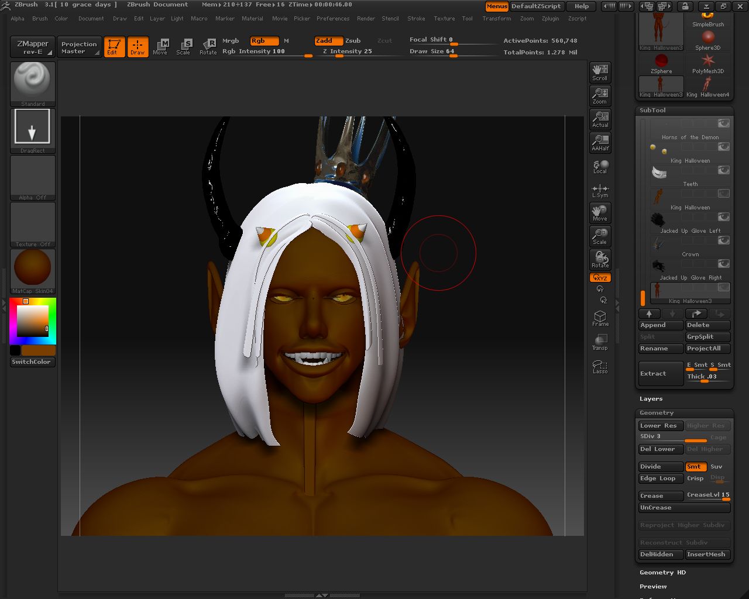Click the Append subtool button
This screenshot has width=749, height=599.
(x=661, y=325)
